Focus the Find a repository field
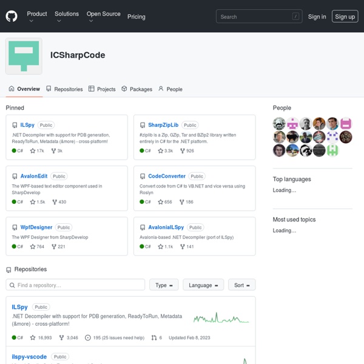This screenshot has width=364, height=364. 75,285
